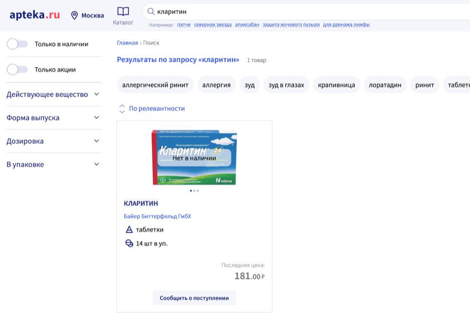This screenshot has width=470, height=313.
Task: Open the apteka.ru home logo
Action: coord(35,15)
